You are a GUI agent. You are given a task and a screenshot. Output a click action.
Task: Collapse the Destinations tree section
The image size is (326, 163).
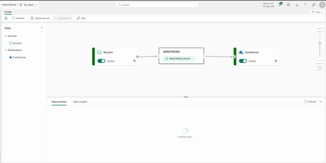[6, 50]
